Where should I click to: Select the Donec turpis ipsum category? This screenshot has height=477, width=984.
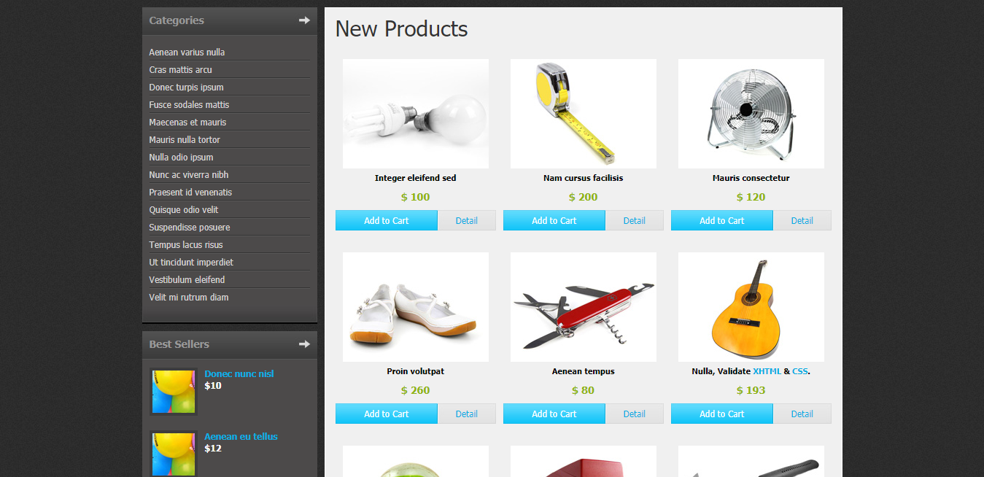pos(186,88)
